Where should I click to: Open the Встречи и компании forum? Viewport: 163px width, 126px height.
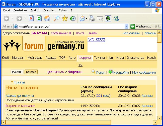[20, 106]
